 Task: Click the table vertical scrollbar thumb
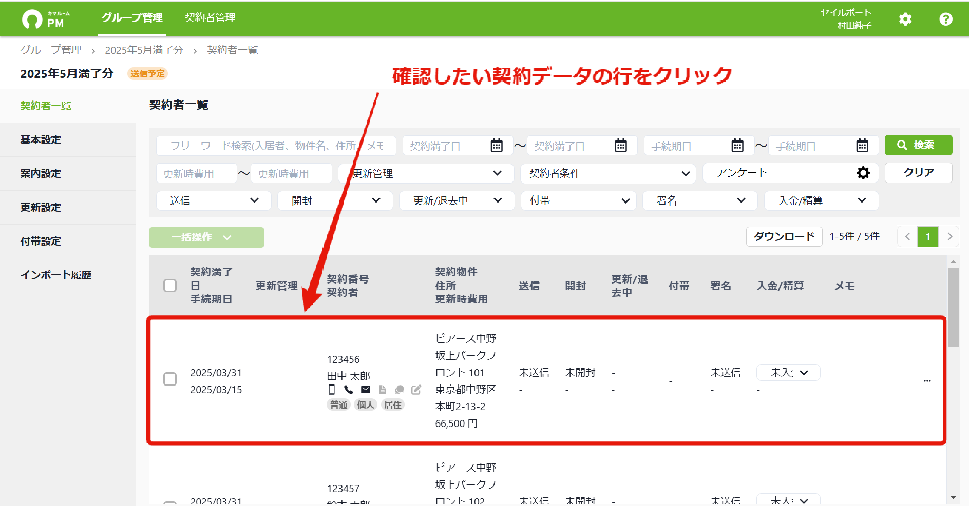point(954,307)
